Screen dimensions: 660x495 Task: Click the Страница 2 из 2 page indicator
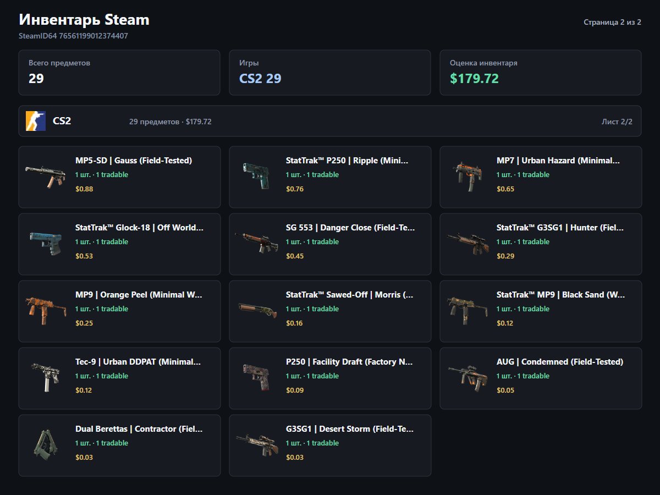pos(612,23)
